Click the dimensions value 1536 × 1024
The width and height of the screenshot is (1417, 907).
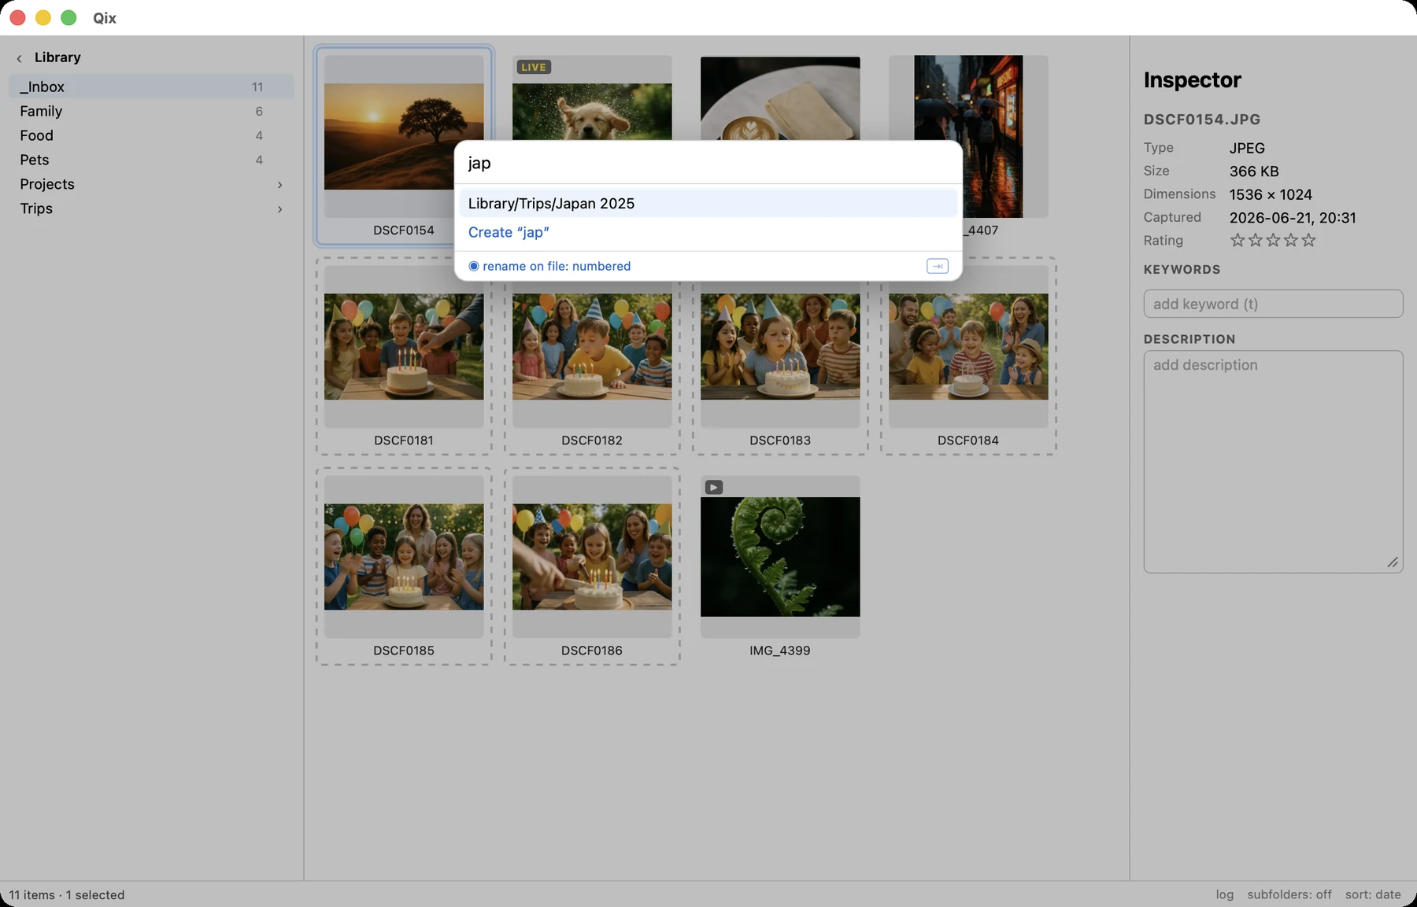pyautogui.click(x=1271, y=194)
